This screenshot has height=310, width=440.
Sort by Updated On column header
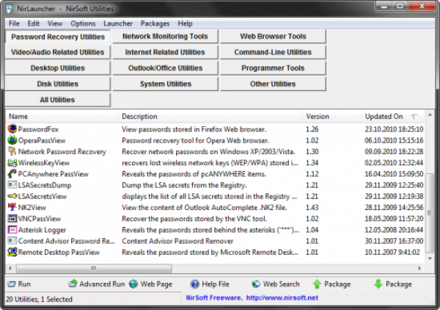393,116
